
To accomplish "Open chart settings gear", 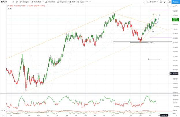I will [161, 2].
